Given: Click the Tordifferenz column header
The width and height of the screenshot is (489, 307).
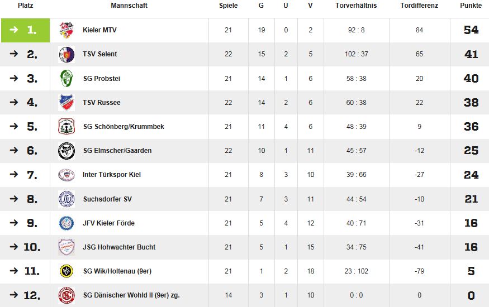Looking at the screenshot, I should coord(419,5).
